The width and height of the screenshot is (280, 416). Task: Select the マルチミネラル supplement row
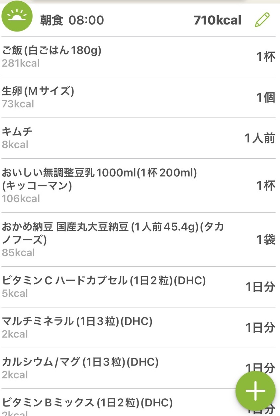tap(138, 328)
